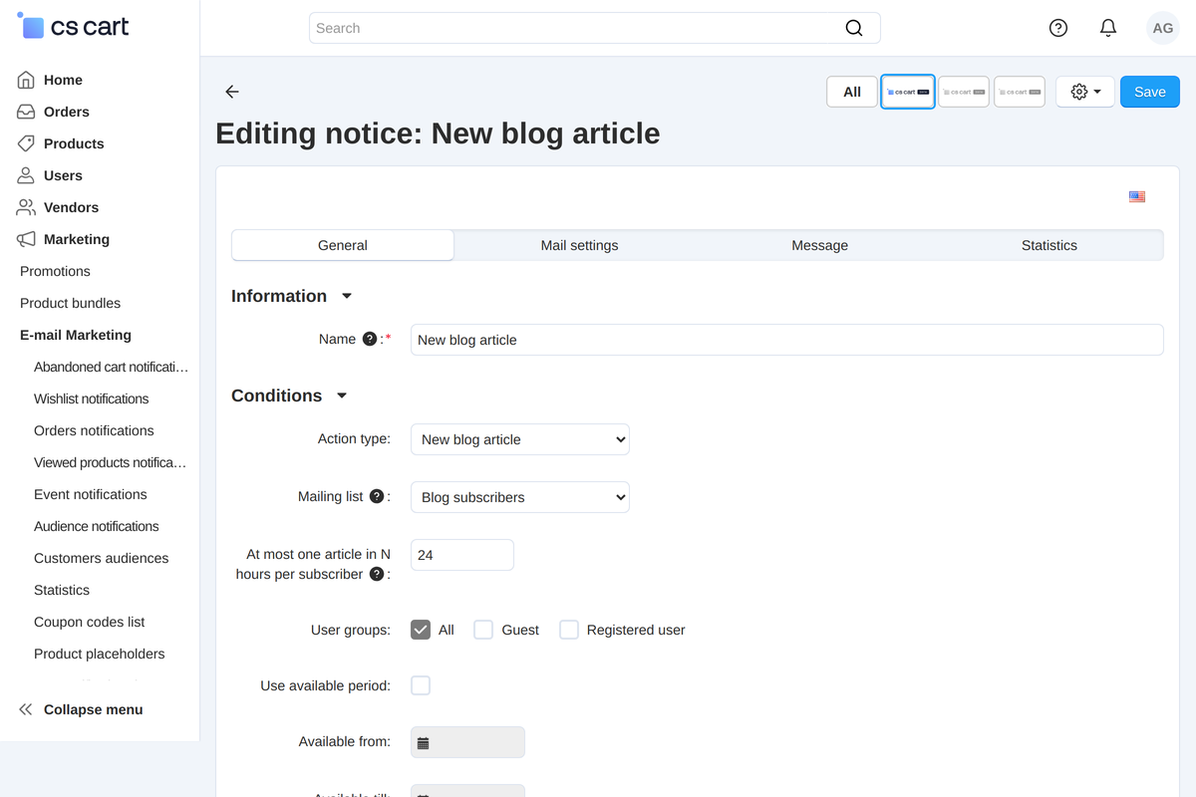This screenshot has height=797, width=1196.
Task: Open Products in sidebar
Action: (74, 143)
